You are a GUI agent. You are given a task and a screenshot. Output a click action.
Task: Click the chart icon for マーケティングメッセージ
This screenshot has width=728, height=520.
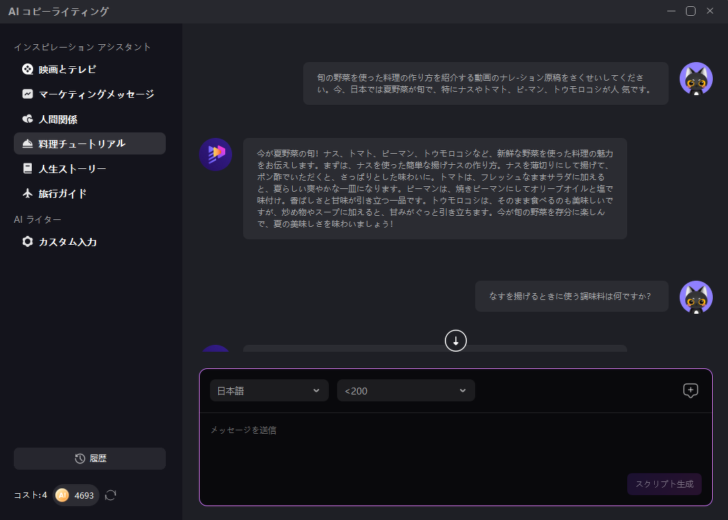tap(28, 94)
